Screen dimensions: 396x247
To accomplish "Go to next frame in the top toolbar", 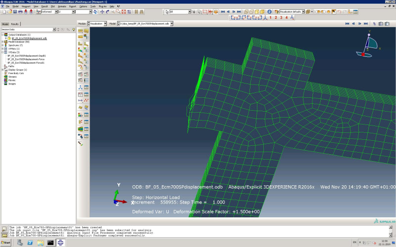I will (x=234, y=12).
